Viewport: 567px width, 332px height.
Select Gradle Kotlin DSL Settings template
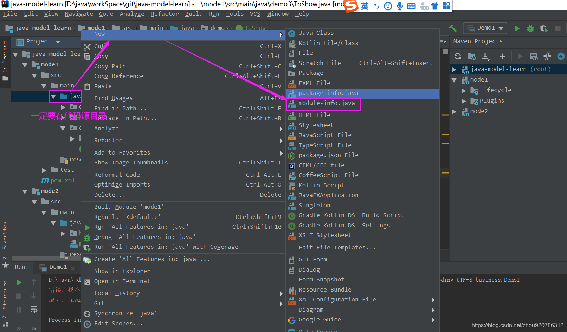click(x=362, y=225)
